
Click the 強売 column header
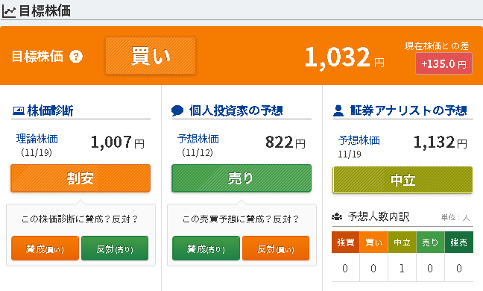[458, 242]
